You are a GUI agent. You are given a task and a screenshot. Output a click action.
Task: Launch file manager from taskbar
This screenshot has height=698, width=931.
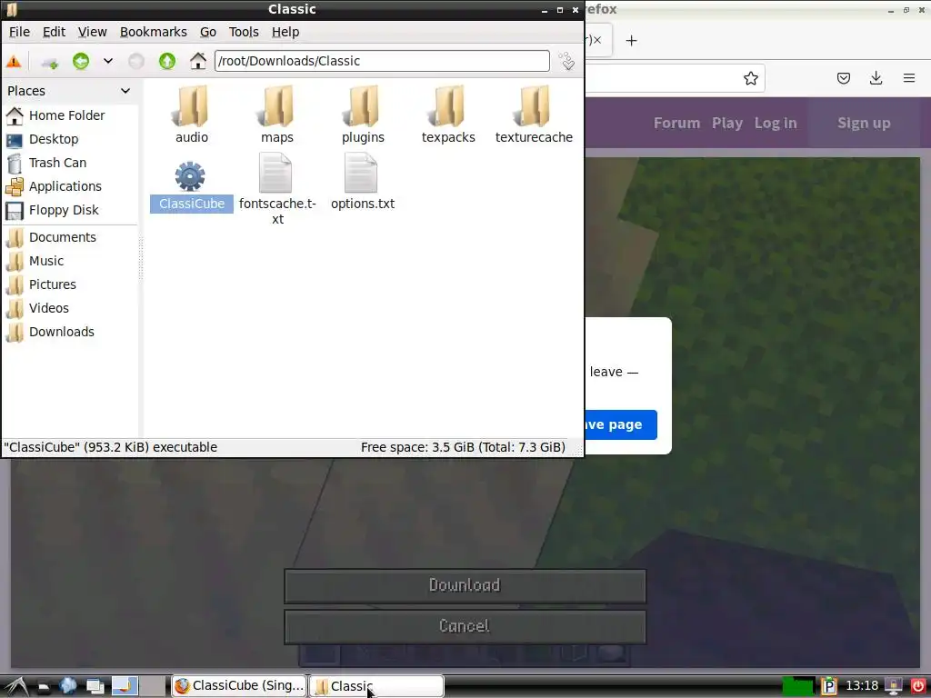(44, 687)
